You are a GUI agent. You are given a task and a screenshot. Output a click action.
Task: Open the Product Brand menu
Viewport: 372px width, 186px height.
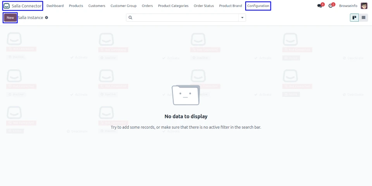coord(231,6)
